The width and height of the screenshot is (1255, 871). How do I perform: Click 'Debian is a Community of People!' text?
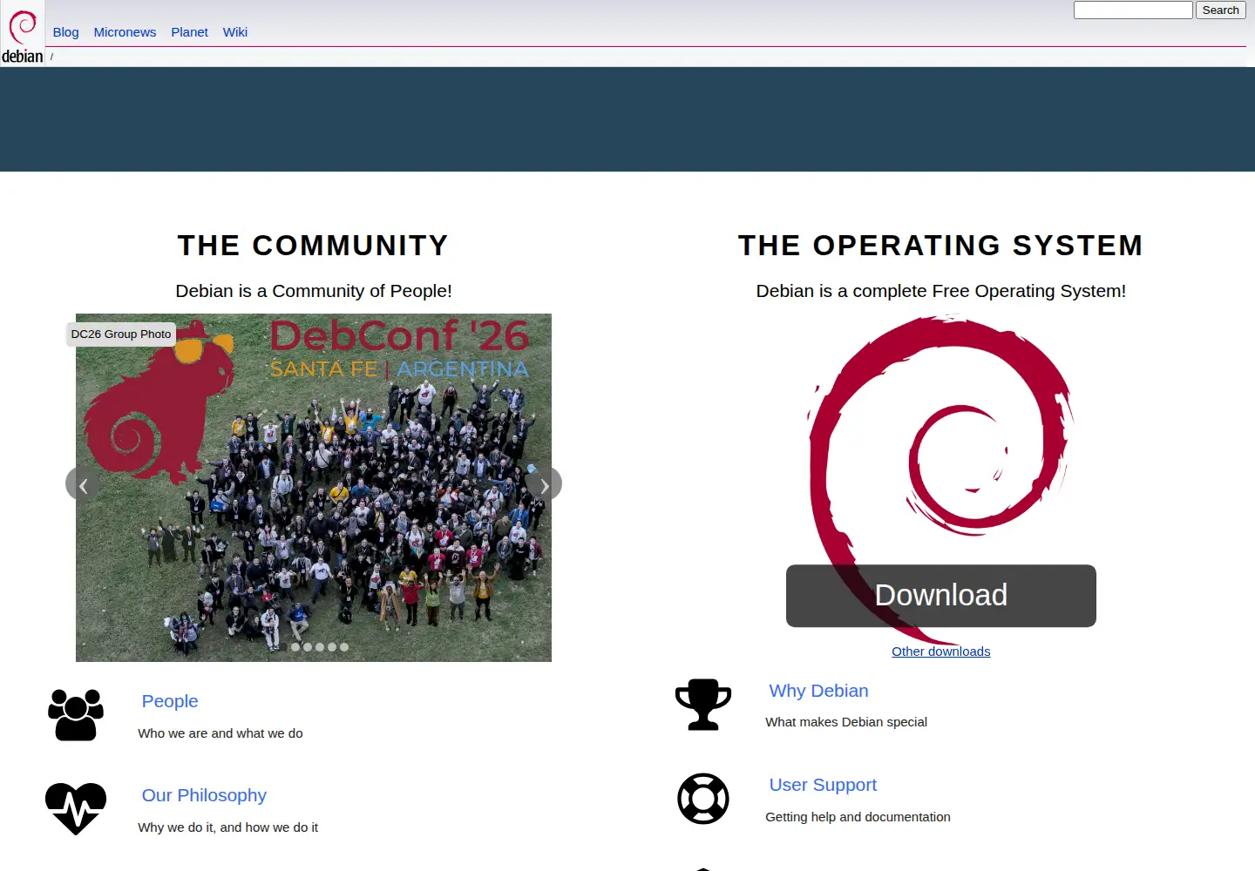click(314, 291)
